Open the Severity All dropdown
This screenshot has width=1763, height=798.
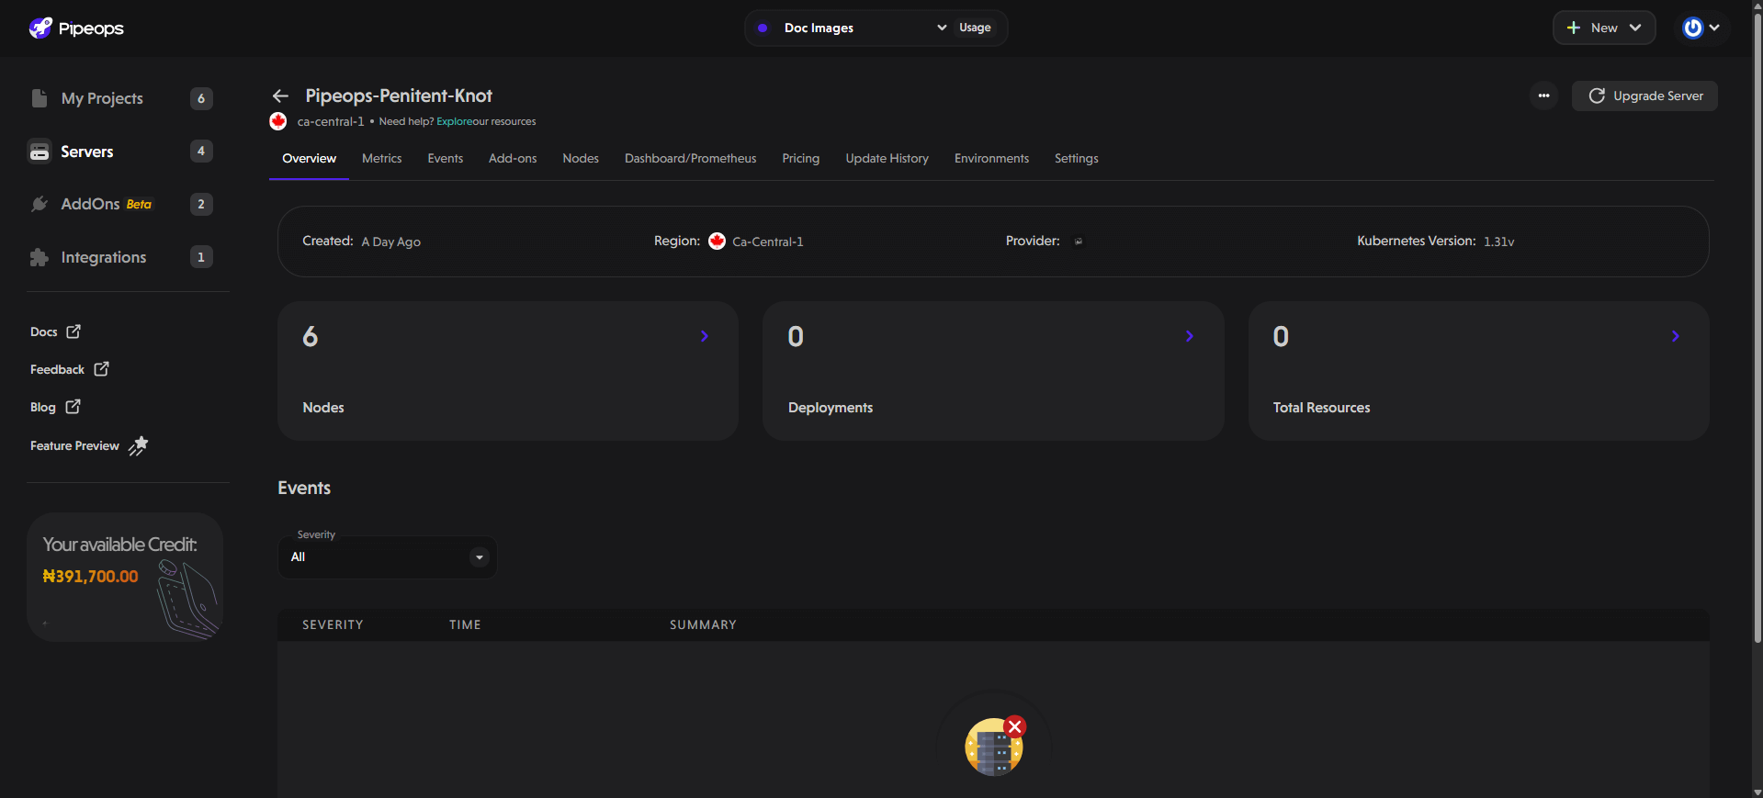pos(387,556)
